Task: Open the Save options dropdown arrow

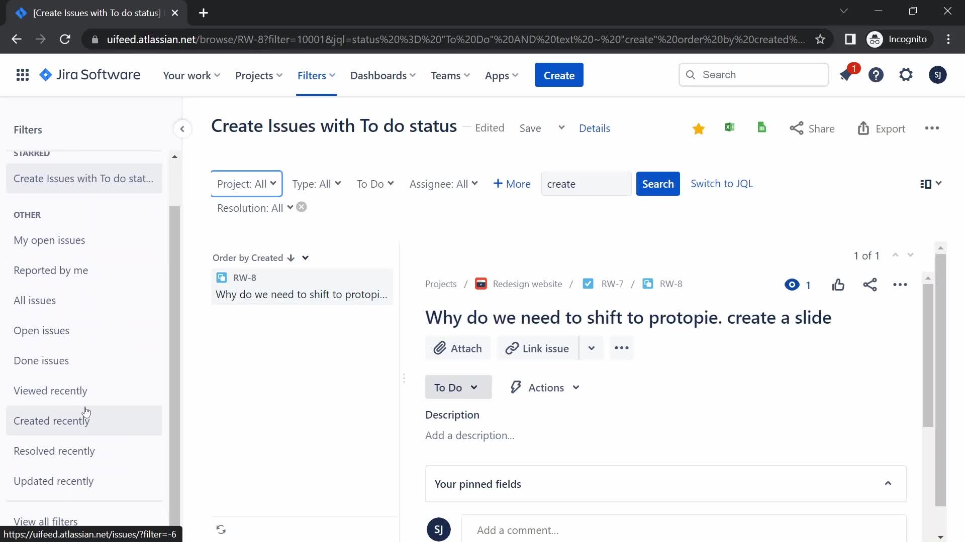Action: point(561,128)
